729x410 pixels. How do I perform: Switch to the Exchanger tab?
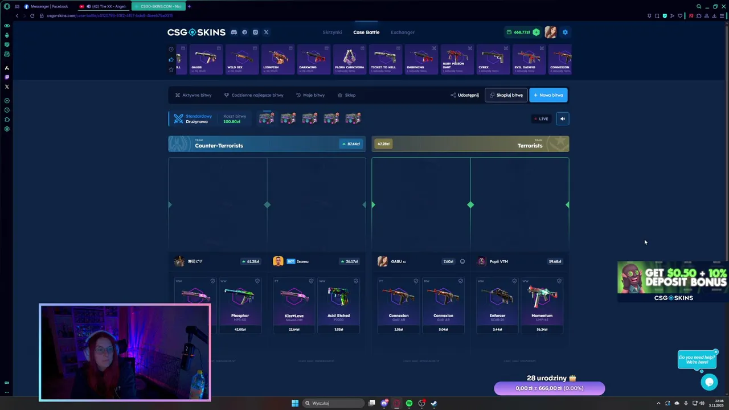pyautogui.click(x=403, y=32)
